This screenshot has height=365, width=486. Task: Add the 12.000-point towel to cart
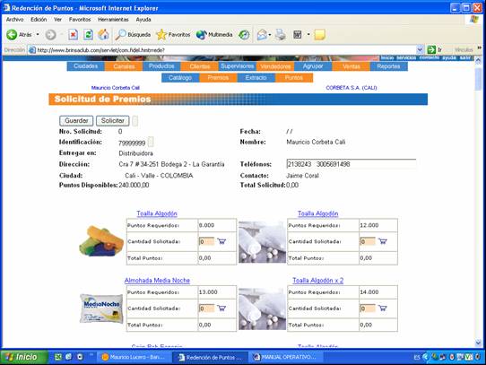click(x=383, y=241)
